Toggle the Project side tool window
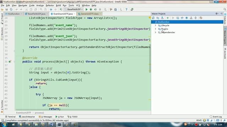Viewport: 227px width, 127px height. point(2,18)
